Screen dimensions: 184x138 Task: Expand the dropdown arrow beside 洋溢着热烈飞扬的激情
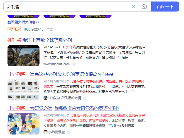click(x=84, y=98)
